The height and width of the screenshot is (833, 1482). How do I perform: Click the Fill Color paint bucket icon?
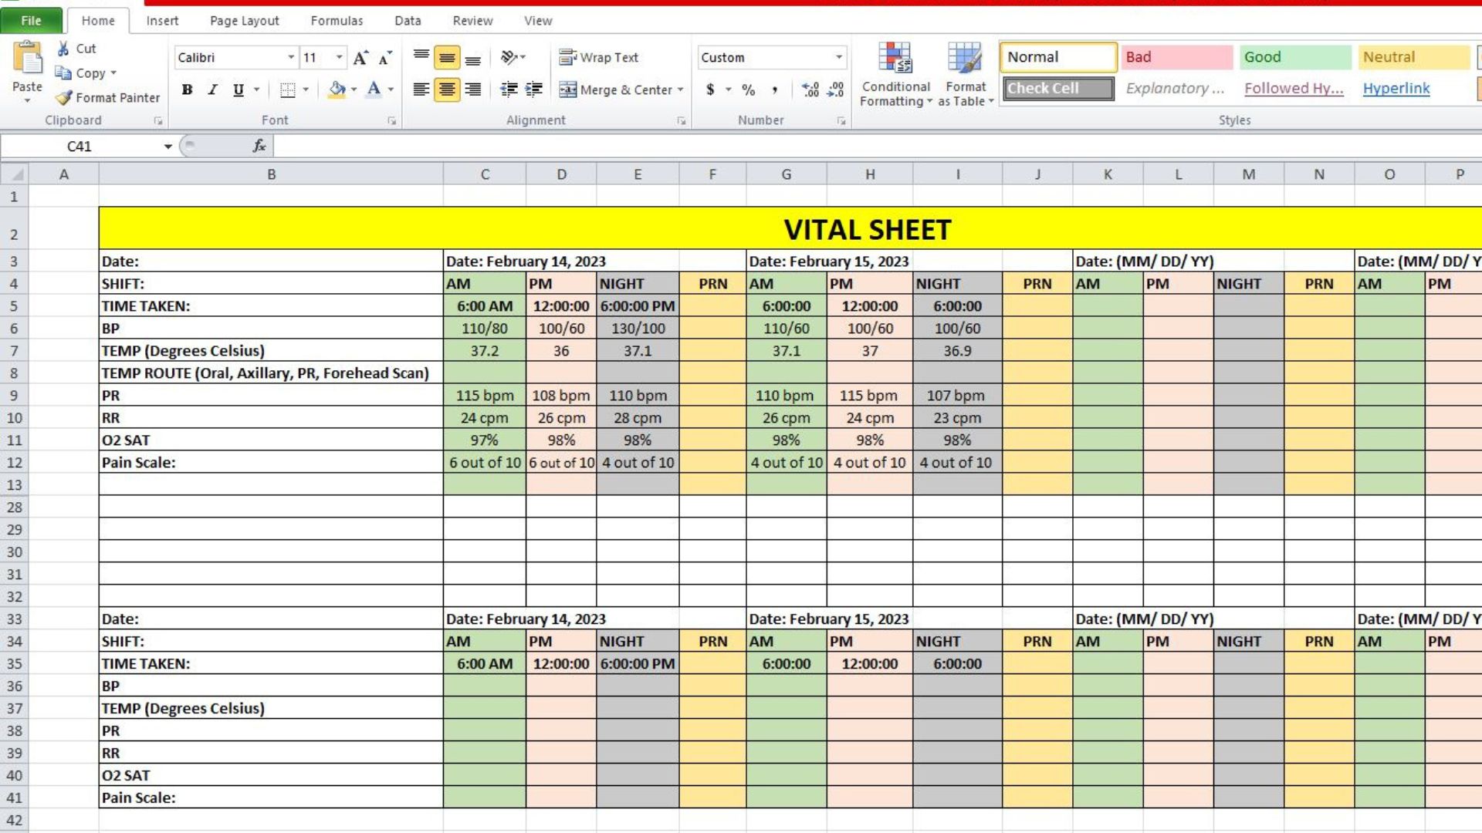point(337,89)
